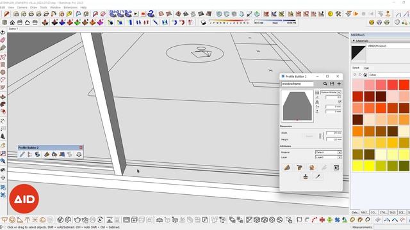410x230 pixels.
Task: Click the red stop record icon in toolbar
Action: (x=143, y=14)
